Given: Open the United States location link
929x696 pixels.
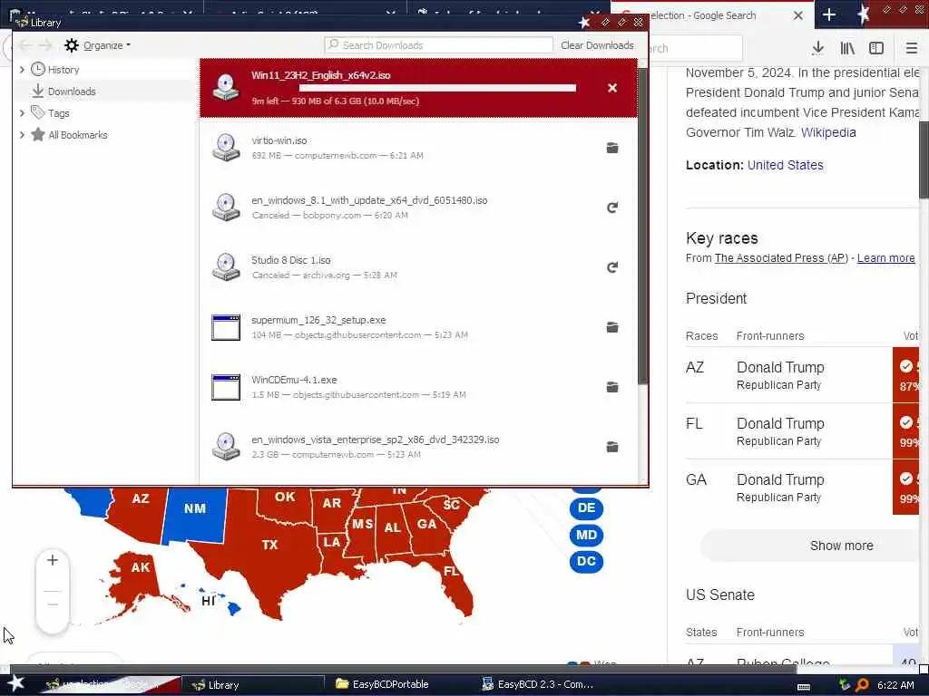Looking at the screenshot, I should (x=785, y=165).
